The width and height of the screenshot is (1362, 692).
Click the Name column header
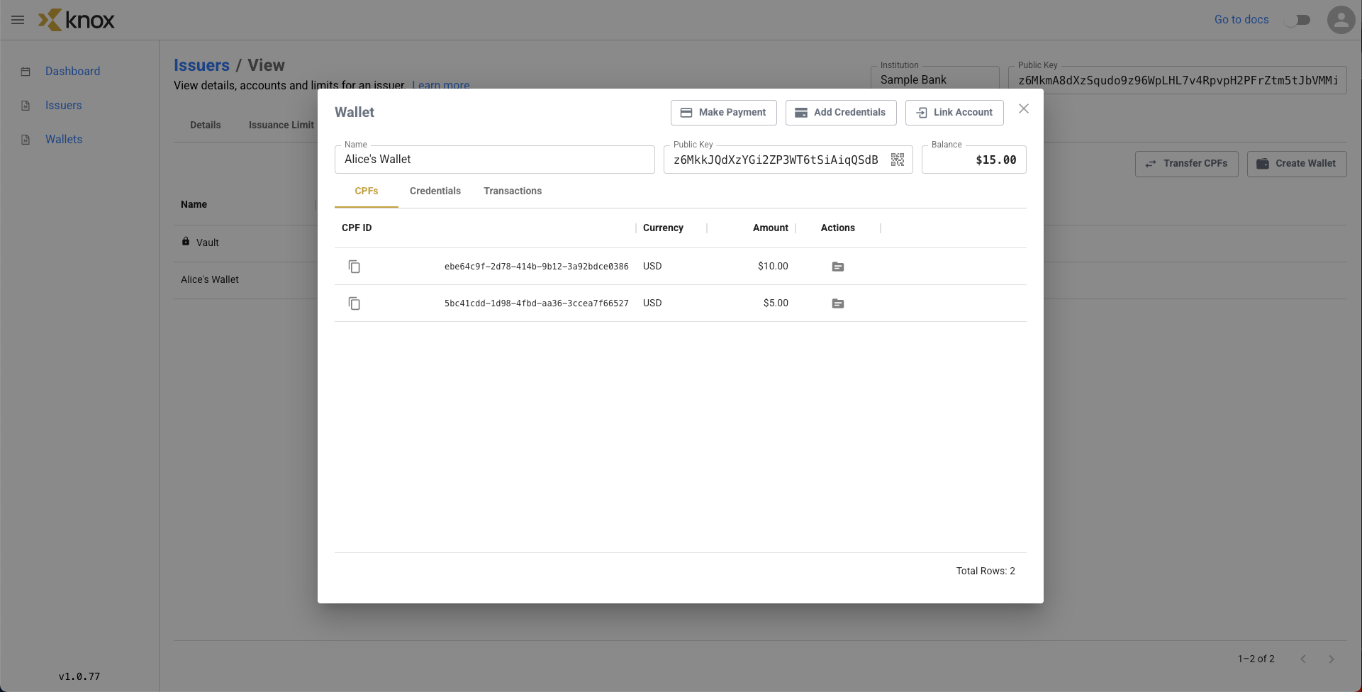click(x=194, y=204)
